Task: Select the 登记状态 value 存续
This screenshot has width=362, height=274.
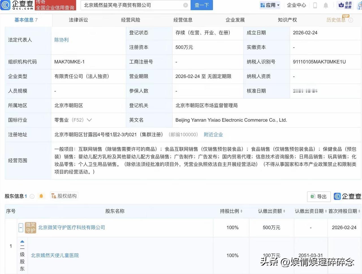Action: (x=203, y=33)
